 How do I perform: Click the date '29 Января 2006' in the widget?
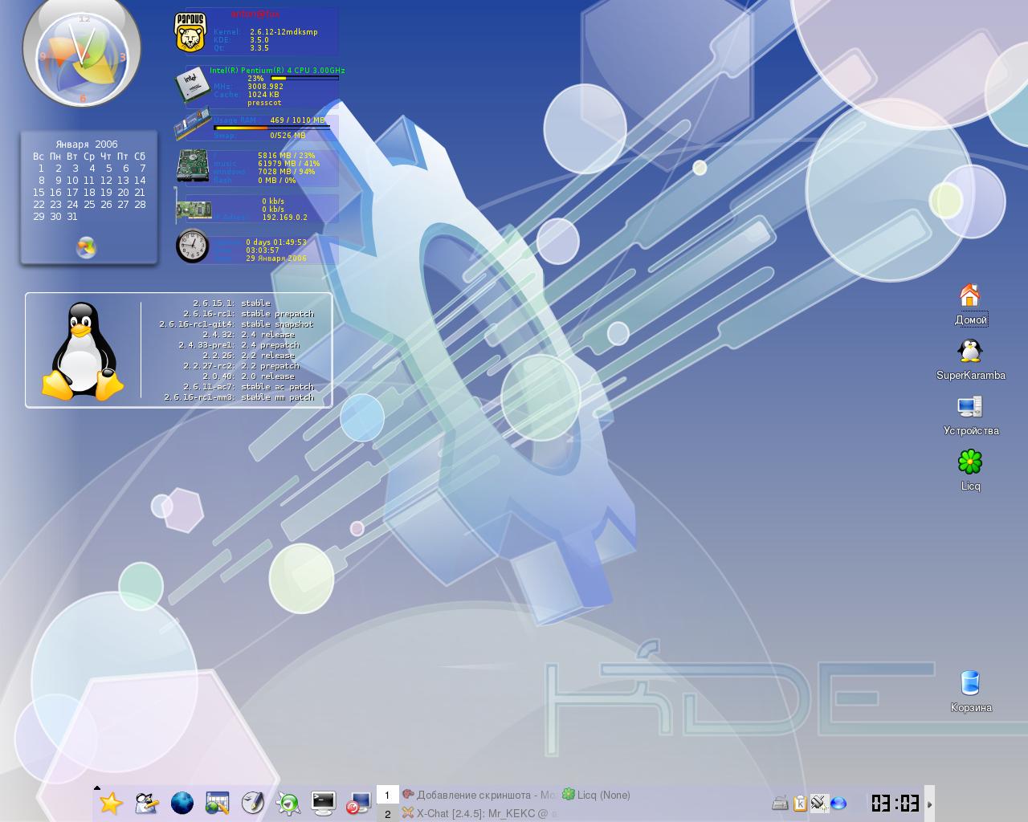tap(276, 258)
